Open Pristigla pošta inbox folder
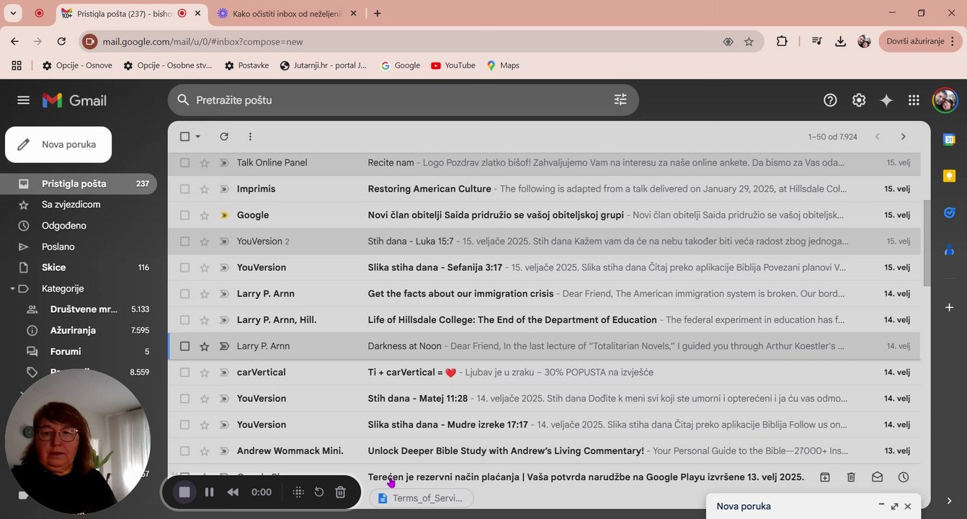967x519 pixels. click(79, 184)
